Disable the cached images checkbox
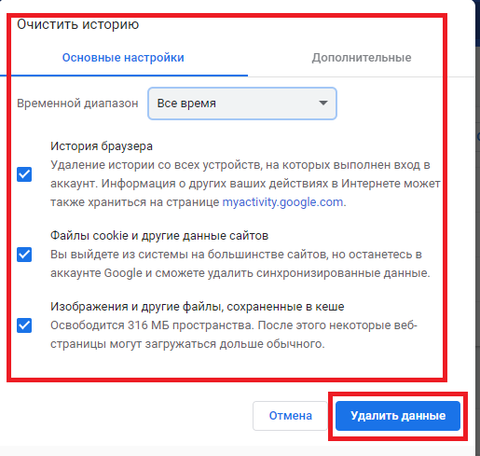480x456 pixels. click(24, 325)
